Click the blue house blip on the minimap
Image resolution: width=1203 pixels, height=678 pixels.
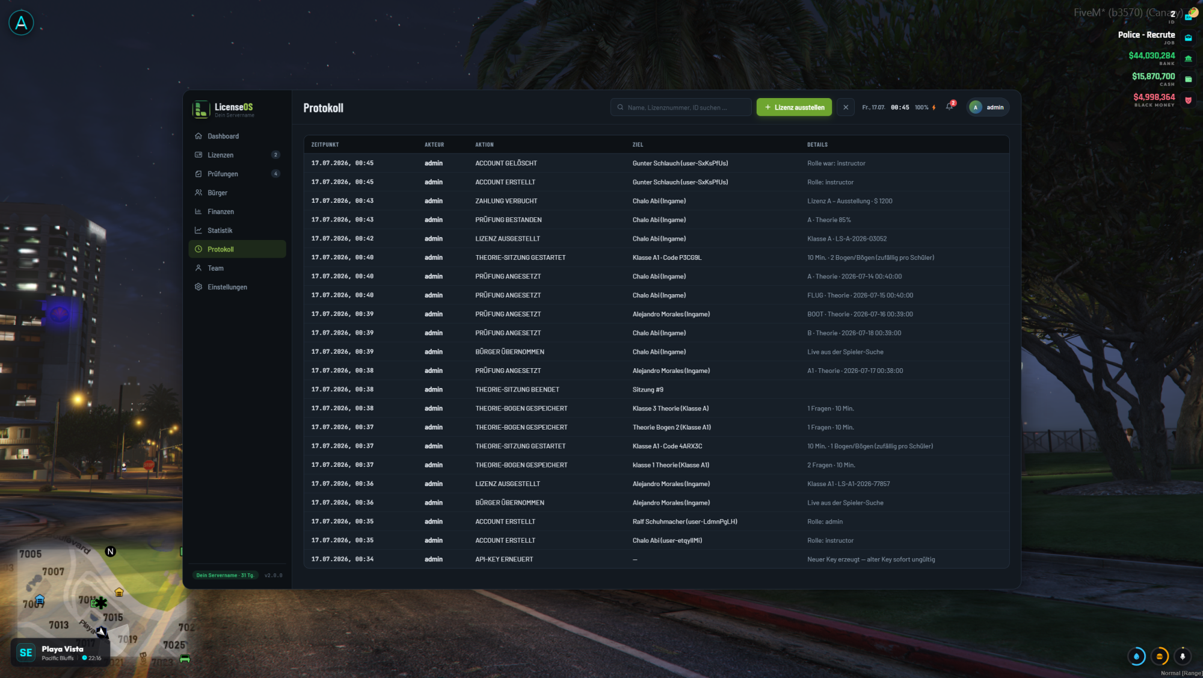(40, 599)
